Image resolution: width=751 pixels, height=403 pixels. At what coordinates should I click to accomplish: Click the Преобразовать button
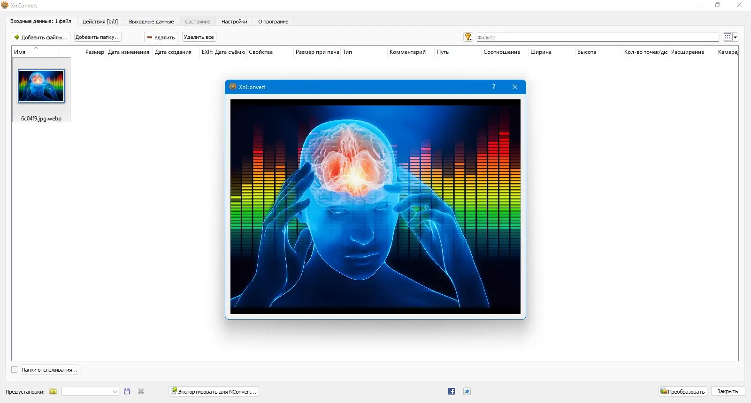[x=683, y=391]
